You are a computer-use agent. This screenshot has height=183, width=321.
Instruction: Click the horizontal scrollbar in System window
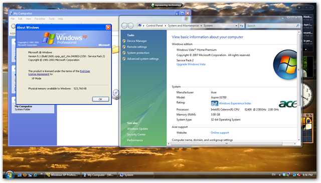click(x=226, y=143)
